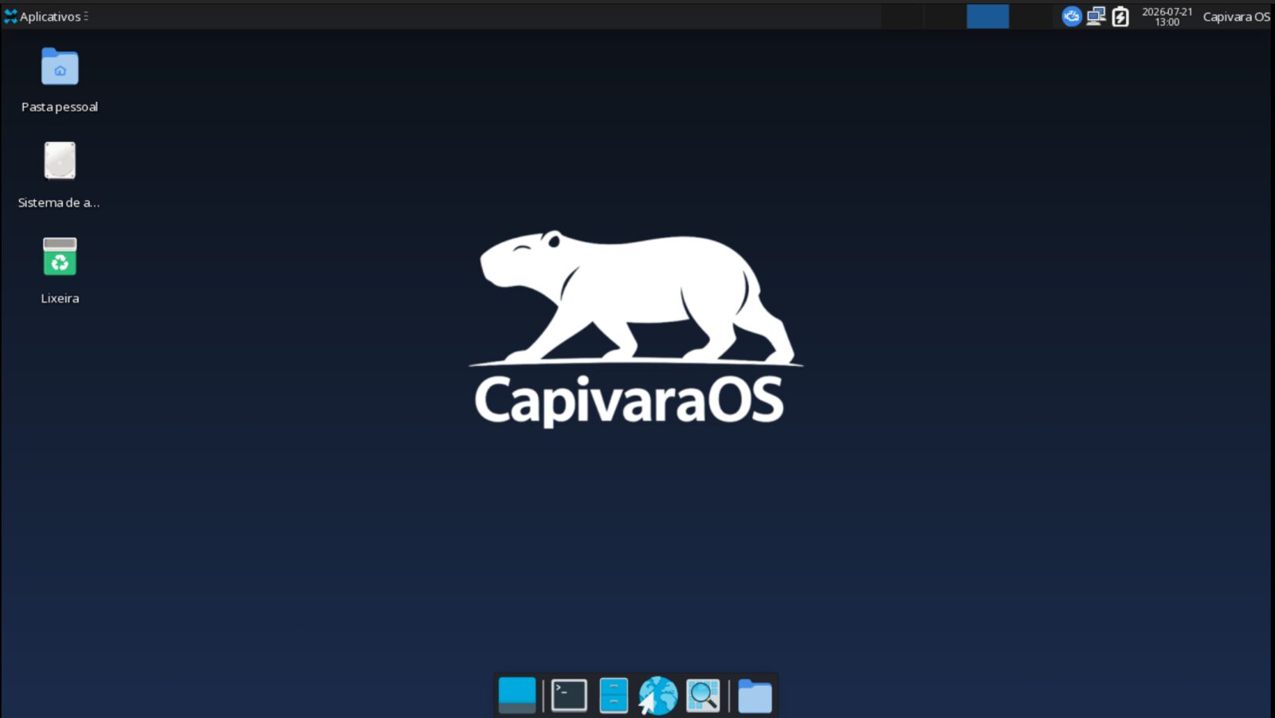The height and width of the screenshot is (718, 1275).
Task: Click the battery power manager icon
Action: click(1120, 16)
